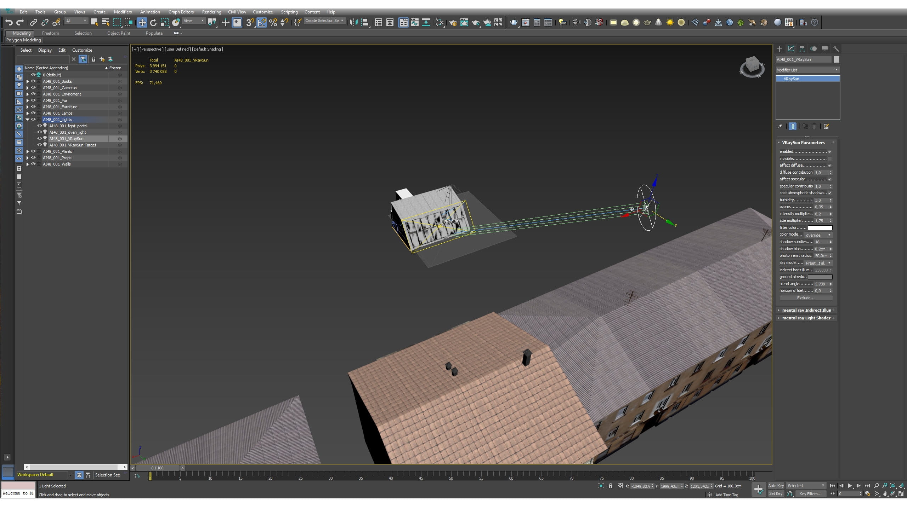This screenshot has height=509, width=907.
Task: Uncheck the sun 'enabled' checkbox
Action: (830, 152)
